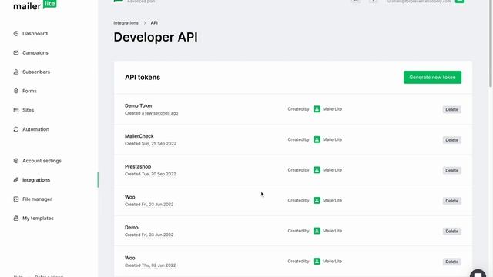The height and width of the screenshot is (277, 493).
Task: Open Dashboard via its clock icon
Action: click(x=16, y=34)
